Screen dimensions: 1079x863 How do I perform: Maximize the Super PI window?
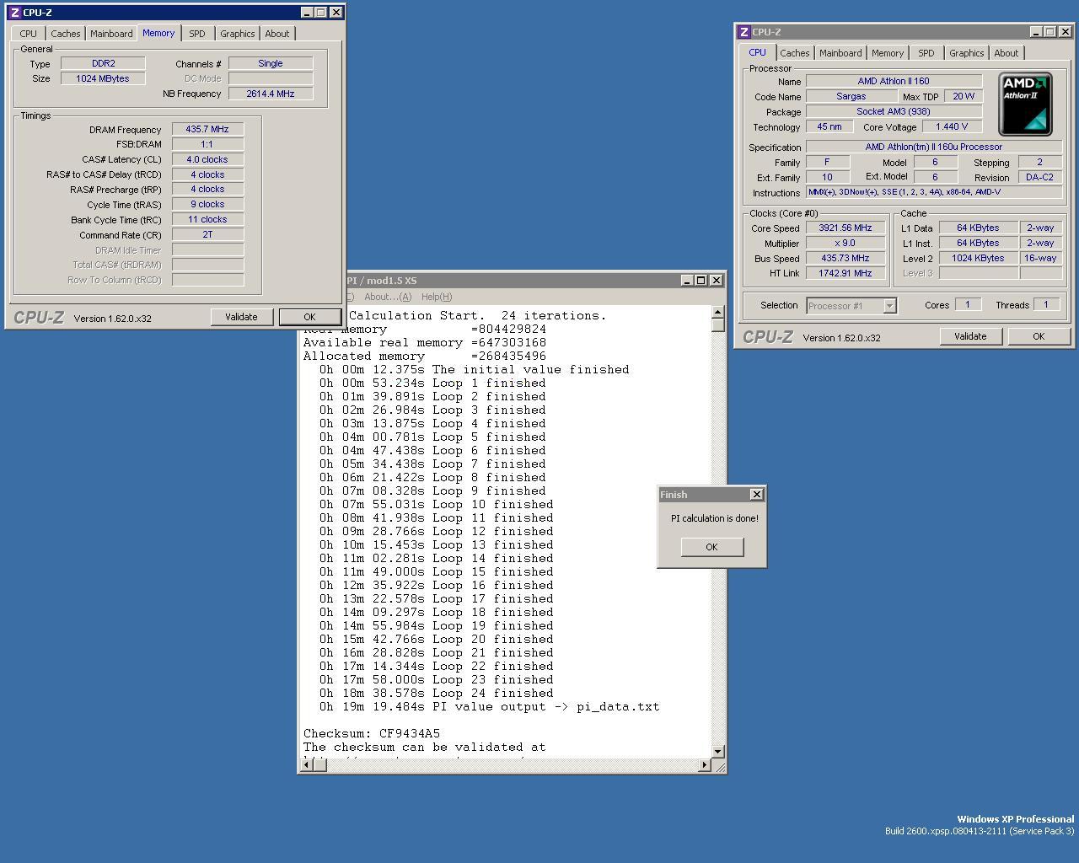coord(701,281)
